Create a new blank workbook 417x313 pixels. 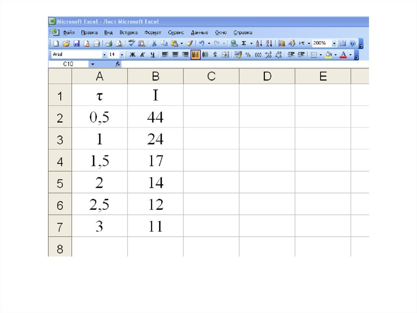coord(56,43)
